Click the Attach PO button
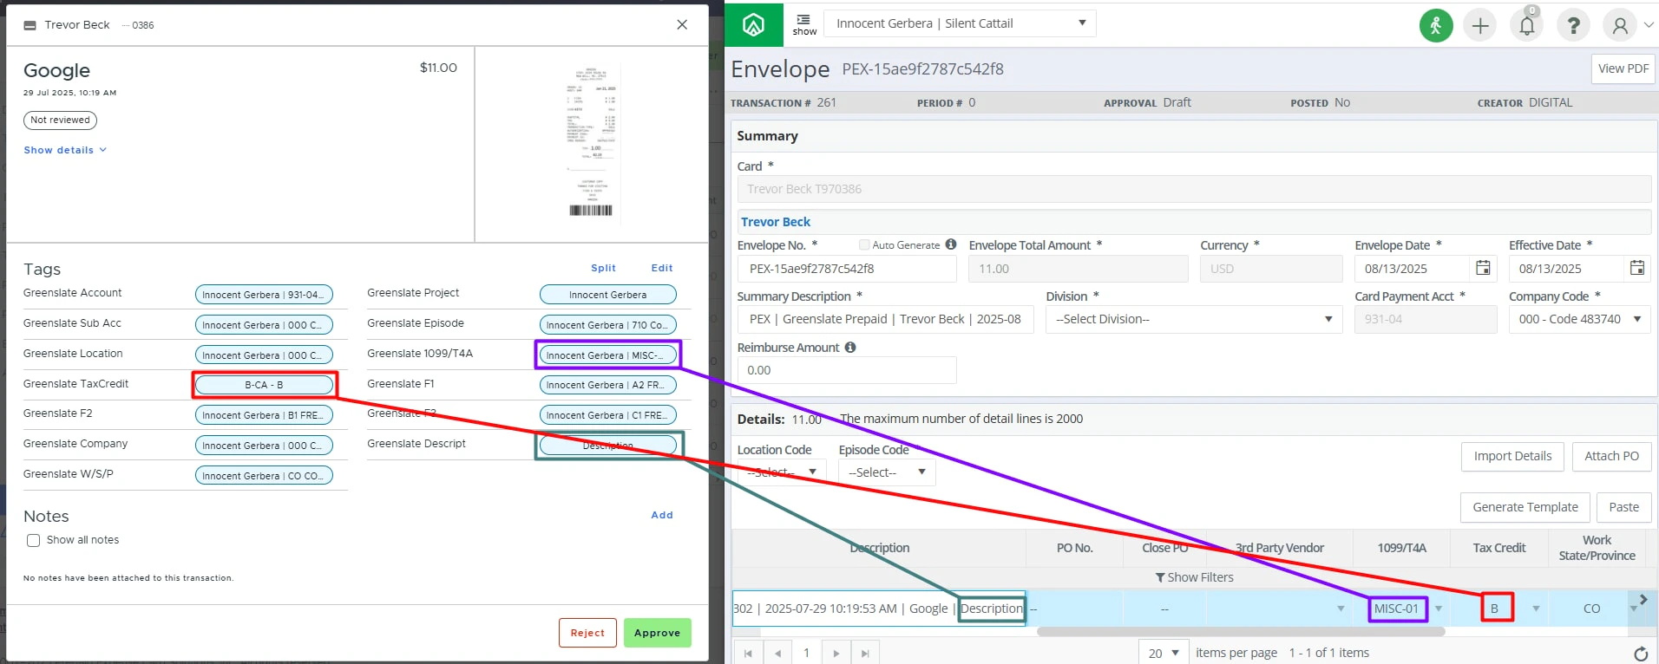The image size is (1659, 664). 1611,456
